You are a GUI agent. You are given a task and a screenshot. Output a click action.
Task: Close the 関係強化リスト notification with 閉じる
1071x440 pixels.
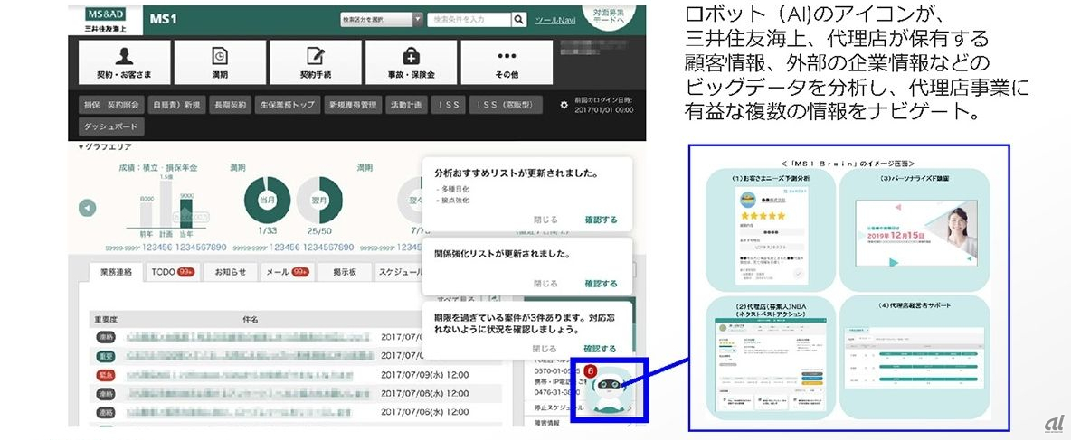(x=545, y=284)
